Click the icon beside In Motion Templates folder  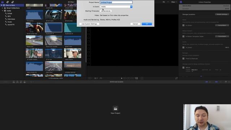183,36
